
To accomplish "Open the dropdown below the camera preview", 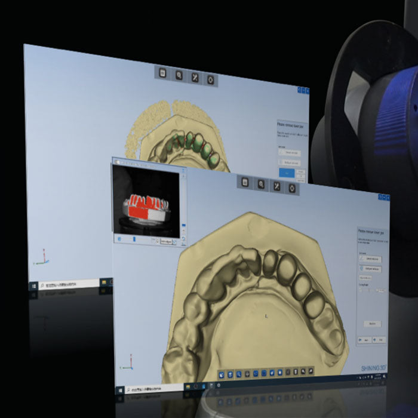I will pos(167,241).
